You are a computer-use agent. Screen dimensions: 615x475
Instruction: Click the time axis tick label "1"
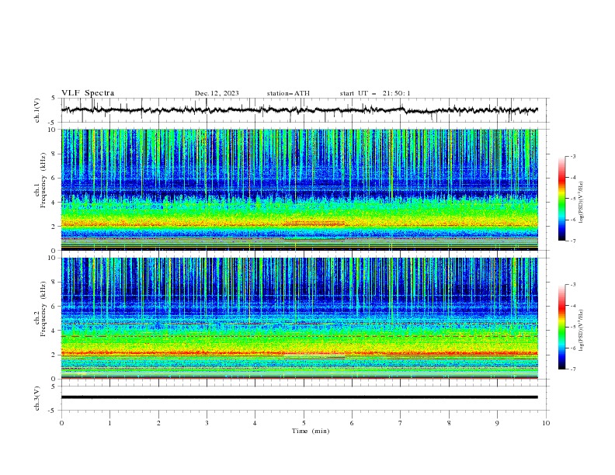point(109,423)
